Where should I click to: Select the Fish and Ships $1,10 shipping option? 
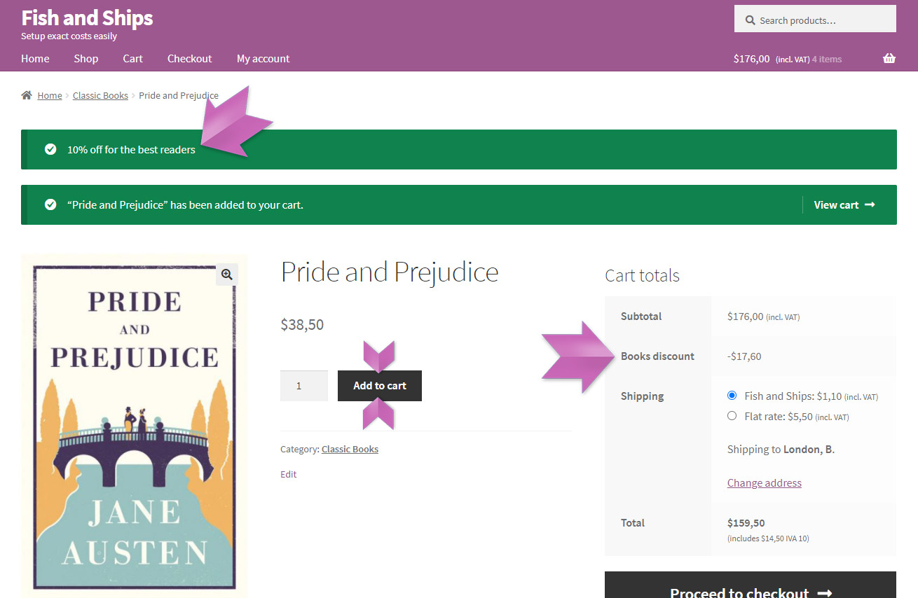pos(732,395)
